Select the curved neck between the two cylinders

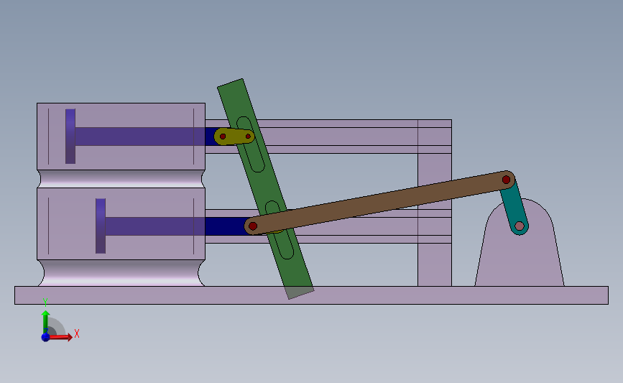(x=121, y=179)
